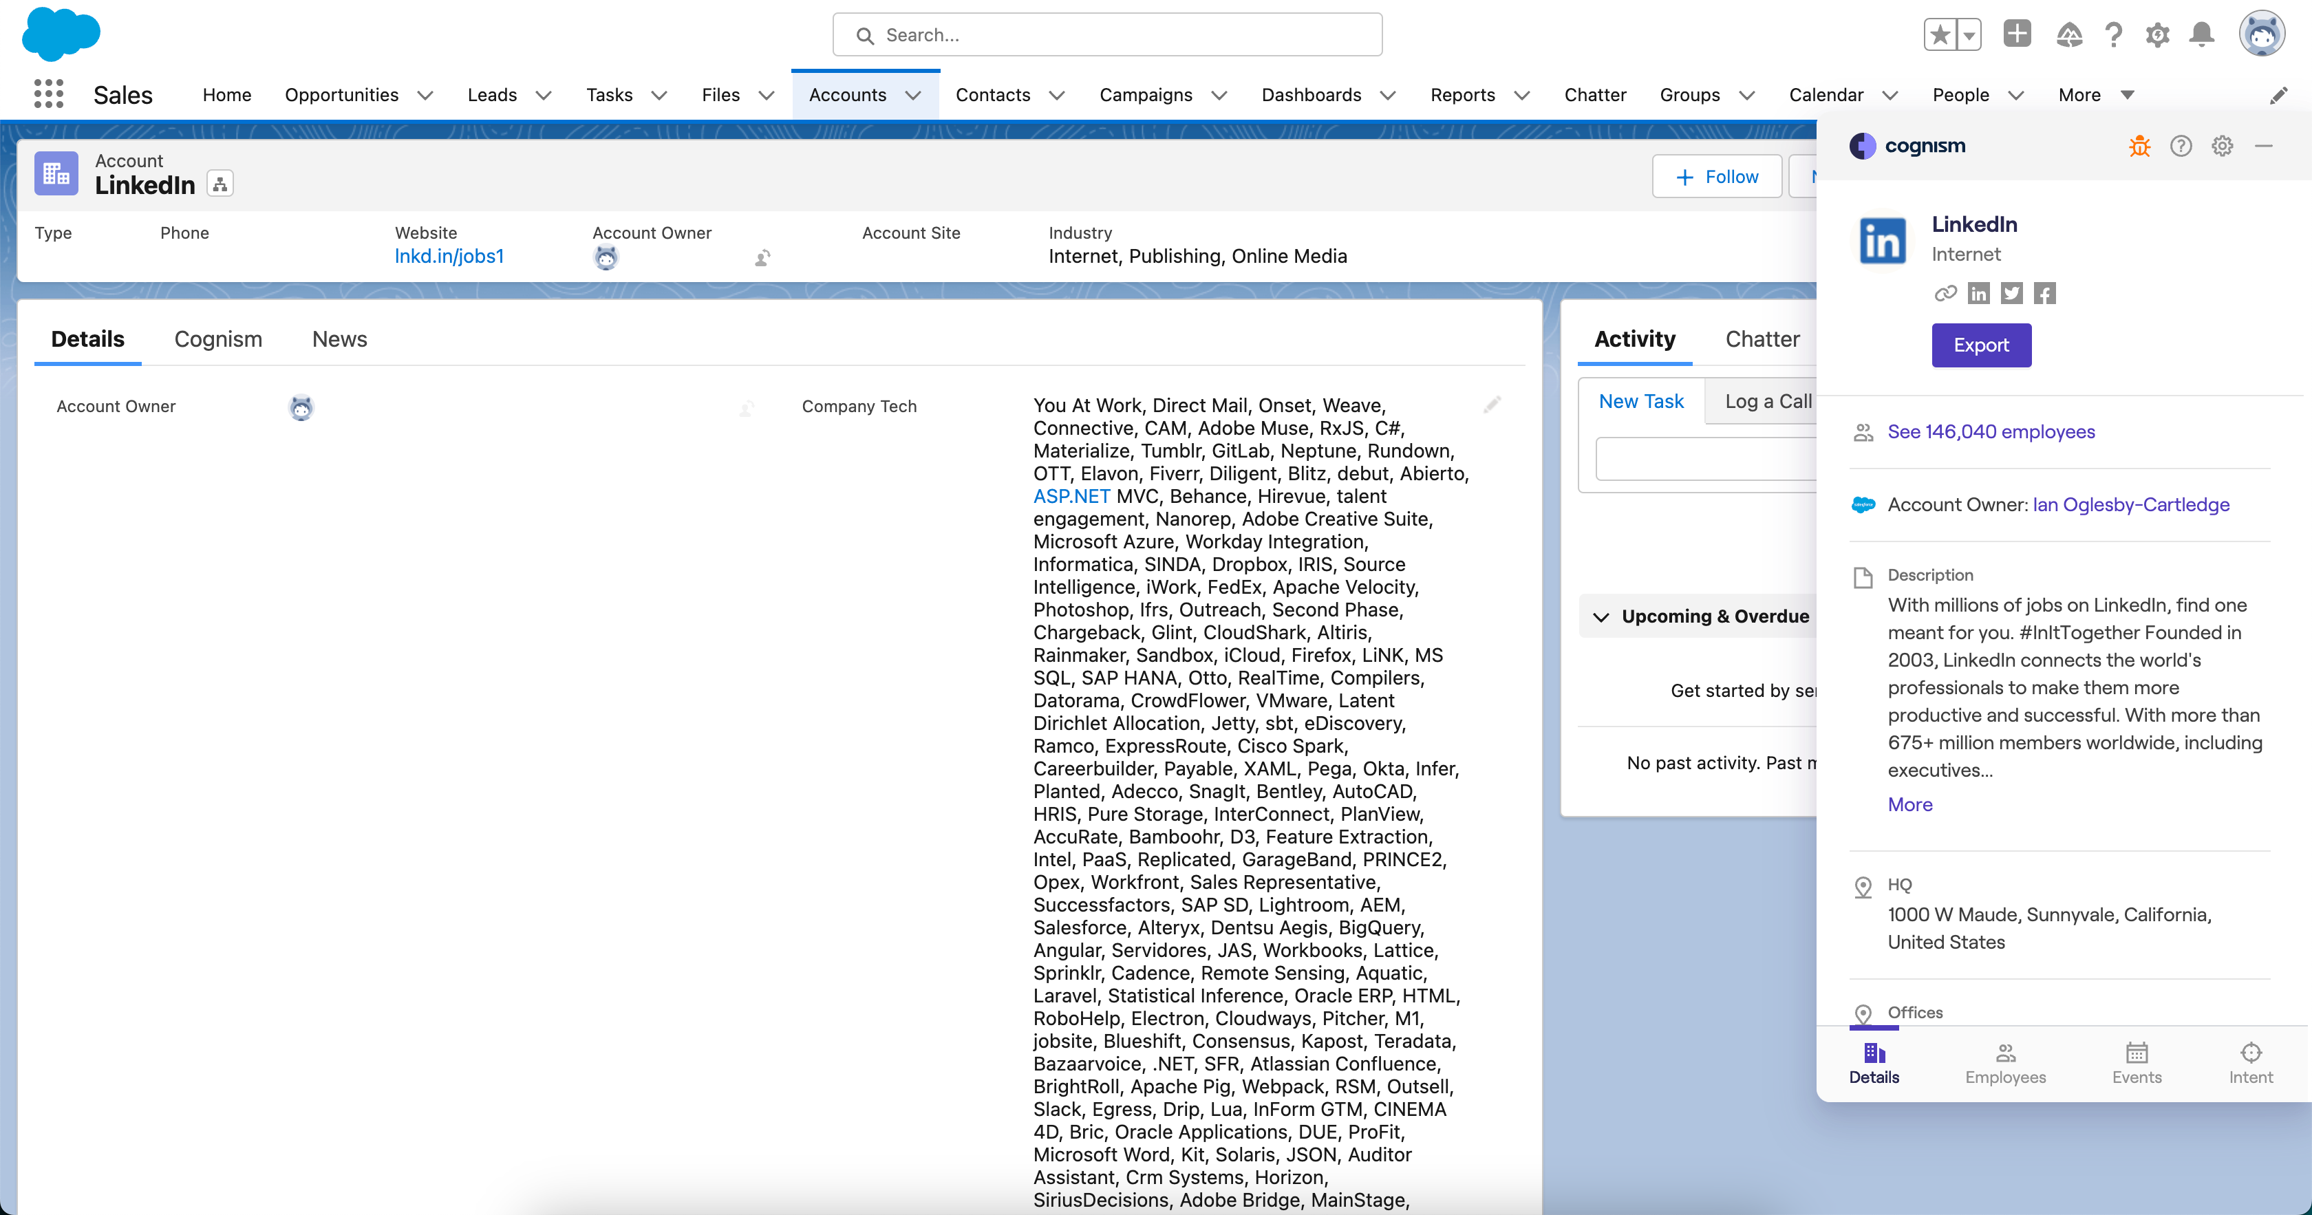2312x1215 pixels.
Task: Click the edit navigation pencil icon
Action: pyautogui.click(x=2278, y=95)
